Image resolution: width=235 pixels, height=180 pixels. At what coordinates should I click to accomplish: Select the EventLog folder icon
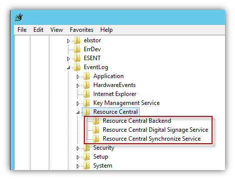point(77,67)
